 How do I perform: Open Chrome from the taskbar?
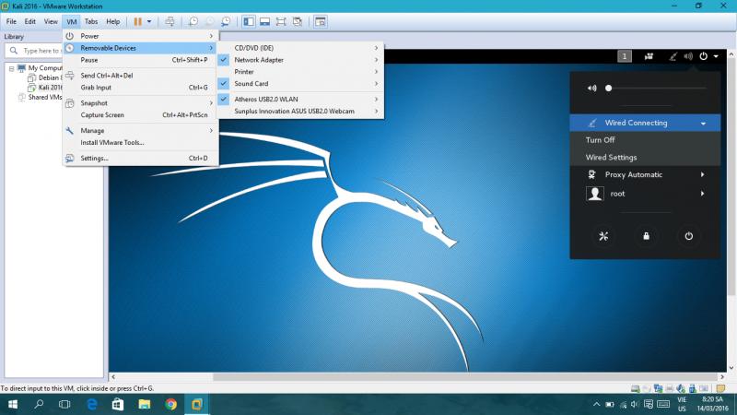click(170, 404)
